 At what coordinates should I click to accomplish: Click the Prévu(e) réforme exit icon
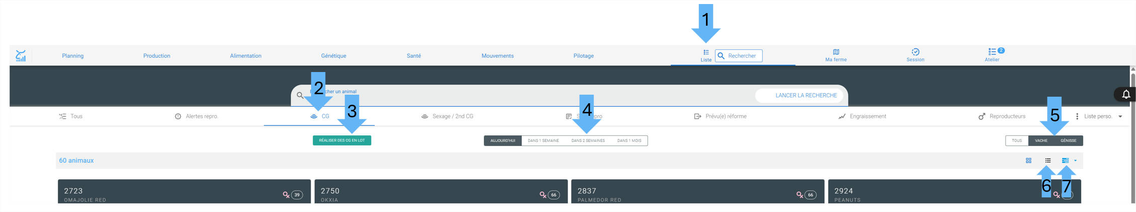point(697,116)
